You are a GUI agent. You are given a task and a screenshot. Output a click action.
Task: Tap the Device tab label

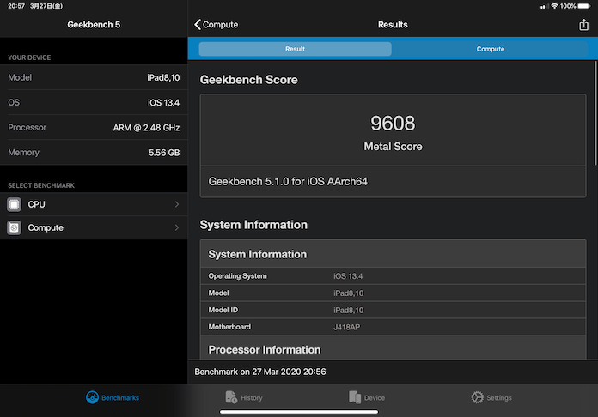click(375, 397)
